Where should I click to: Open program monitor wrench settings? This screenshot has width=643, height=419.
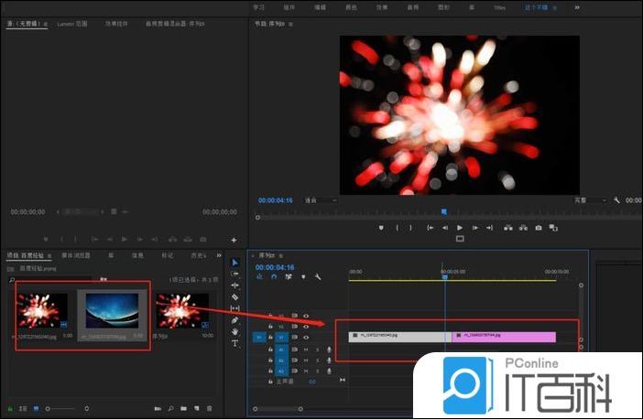[617, 199]
